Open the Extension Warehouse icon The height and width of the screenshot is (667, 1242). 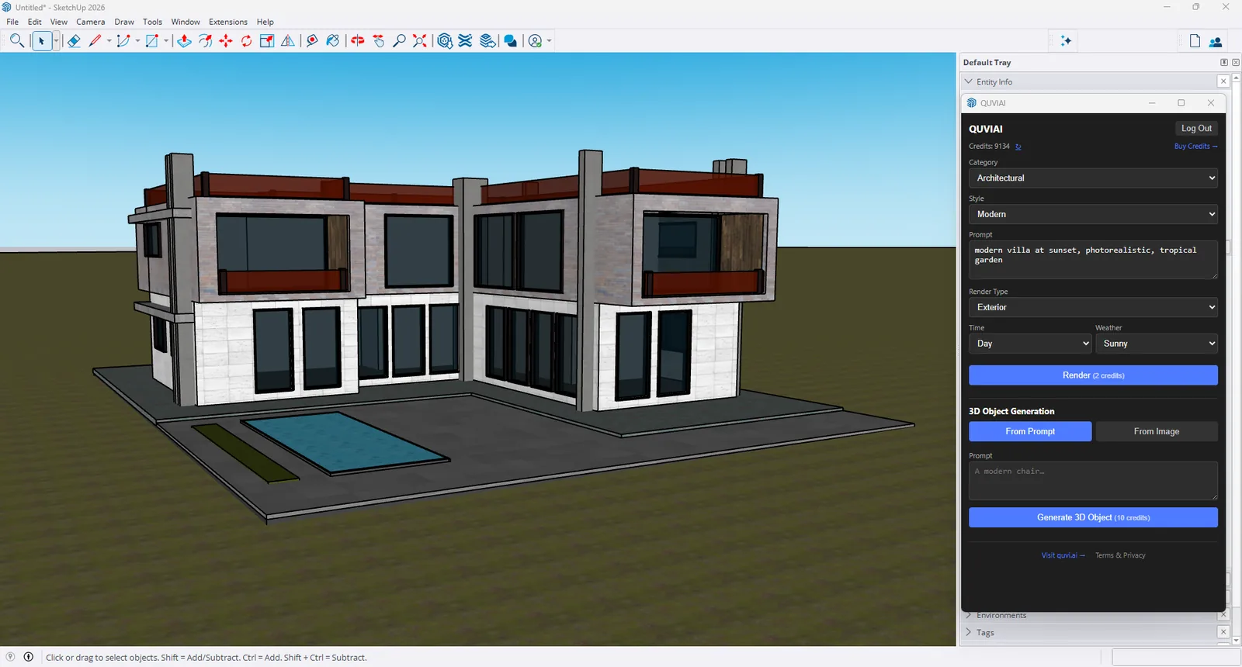click(x=466, y=41)
